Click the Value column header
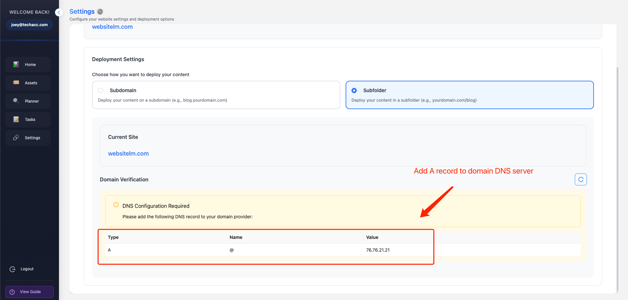The image size is (628, 300). pyautogui.click(x=372, y=237)
